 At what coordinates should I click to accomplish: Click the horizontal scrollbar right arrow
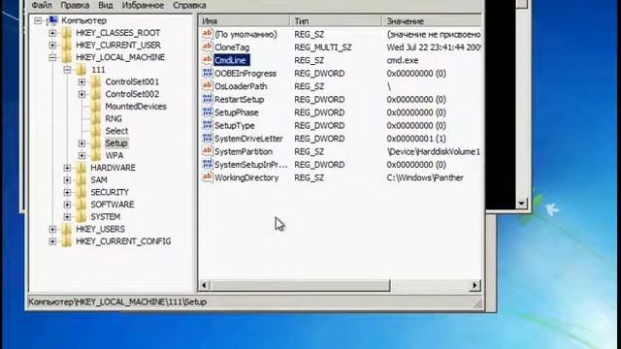pos(474,285)
